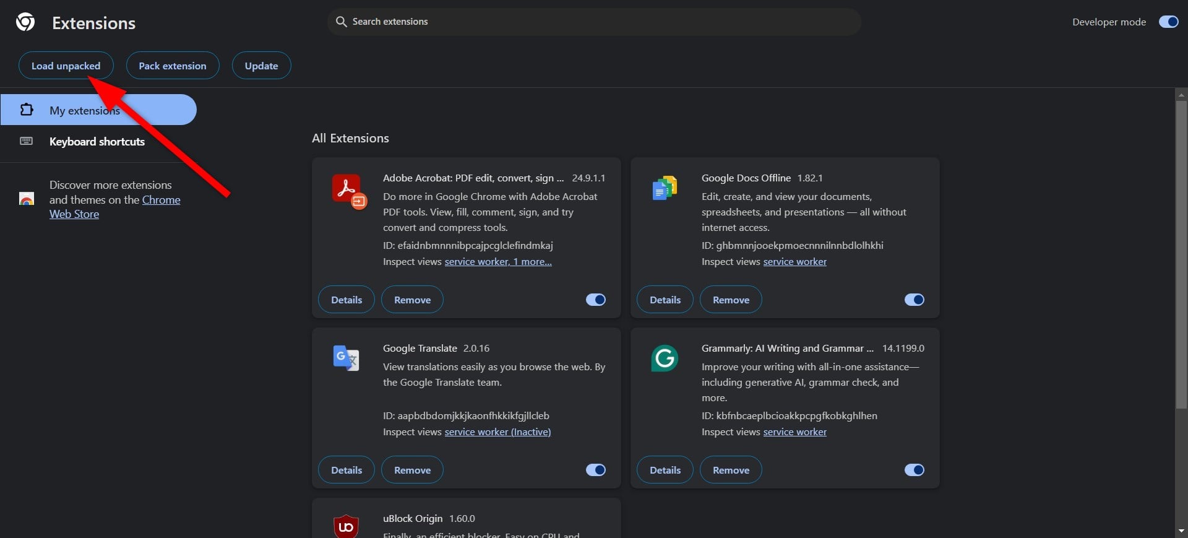
Task: Open the Chrome Web Store link
Action: [115, 207]
